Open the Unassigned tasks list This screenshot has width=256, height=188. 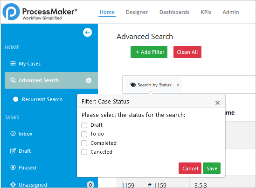pyautogui.click(x=29, y=185)
